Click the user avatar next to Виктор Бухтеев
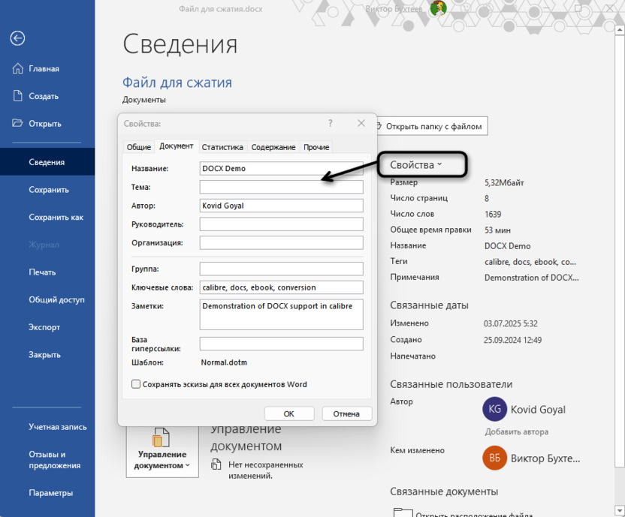This screenshot has width=625, height=517. coord(439,8)
